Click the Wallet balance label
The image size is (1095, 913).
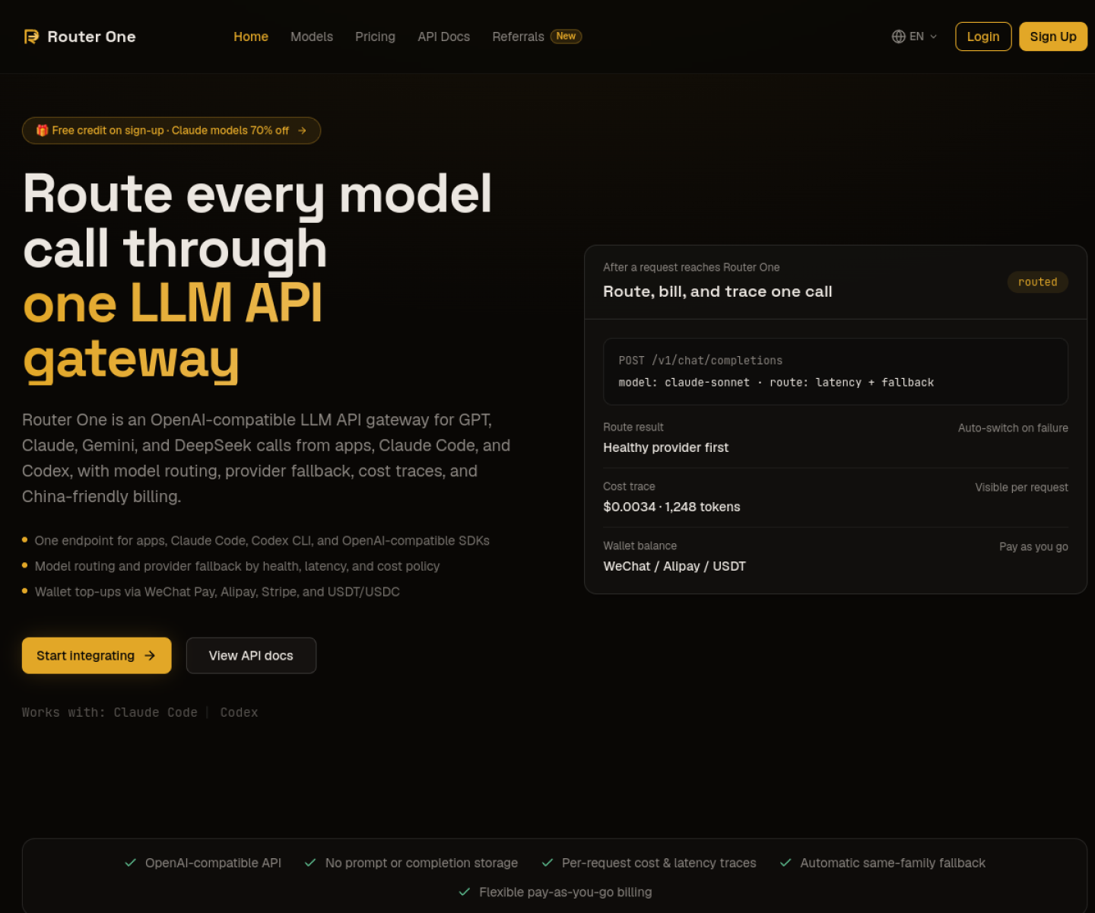pos(640,546)
